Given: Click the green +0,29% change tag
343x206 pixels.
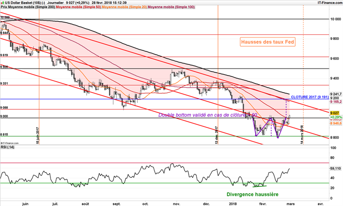Looking at the screenshot, I should [x=336, y=117].
